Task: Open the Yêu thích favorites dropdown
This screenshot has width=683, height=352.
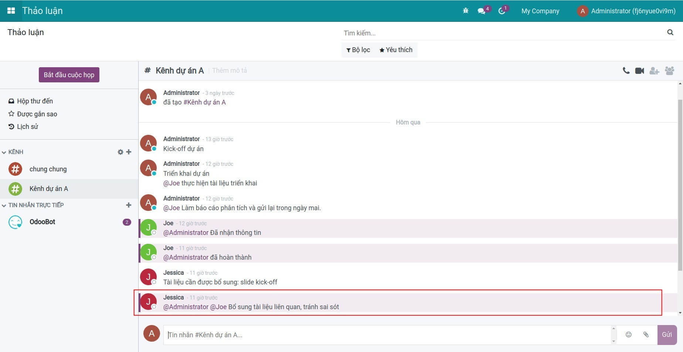Action: pos(396,50)
